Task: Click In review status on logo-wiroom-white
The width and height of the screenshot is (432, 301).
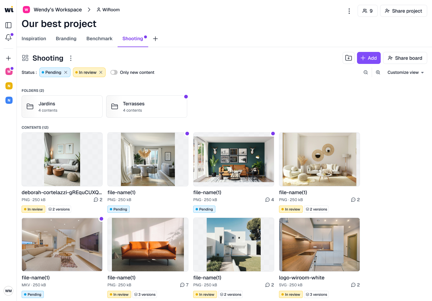Action: coord(291,294)
